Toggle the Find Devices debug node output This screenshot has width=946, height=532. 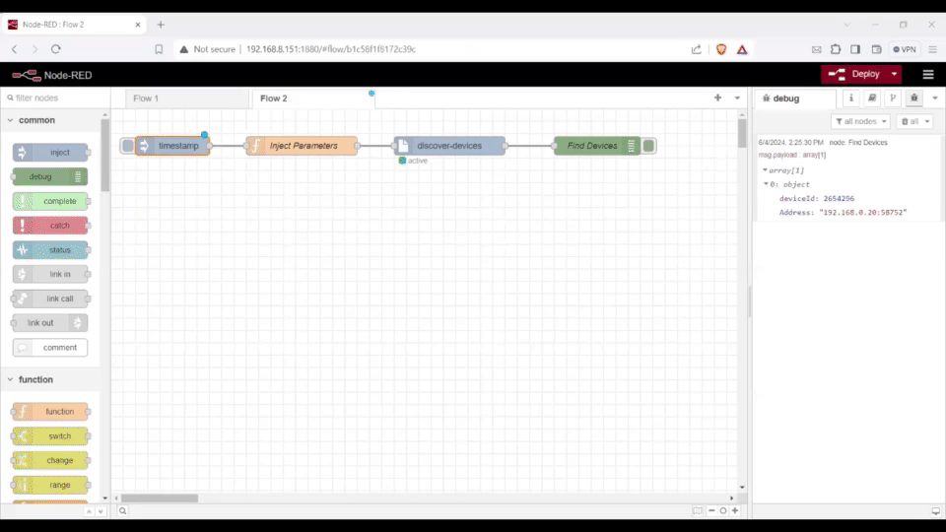pyautogui.click(x=648, y=146)
